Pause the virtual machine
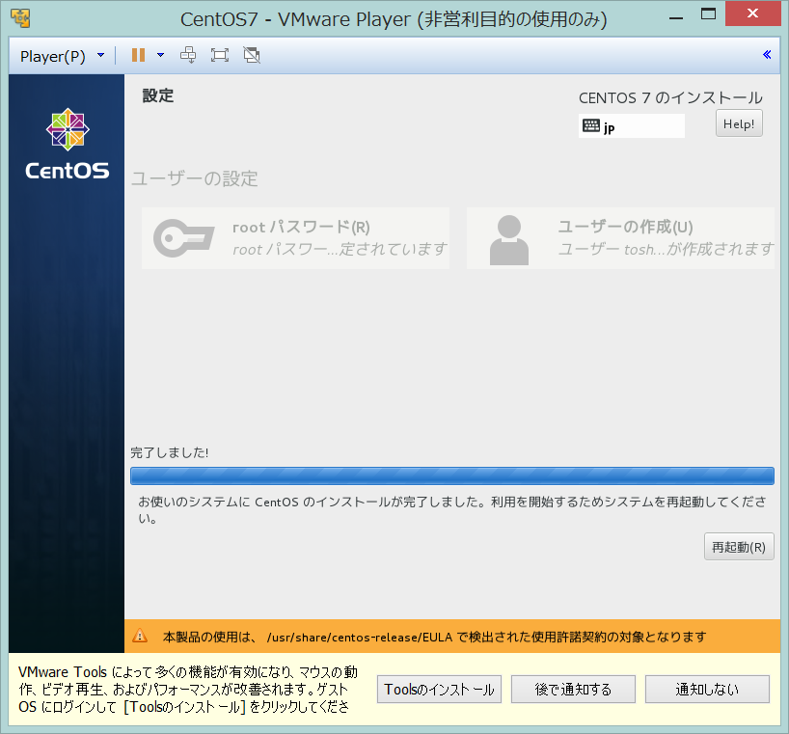789x734 pixels. point(138,55)
